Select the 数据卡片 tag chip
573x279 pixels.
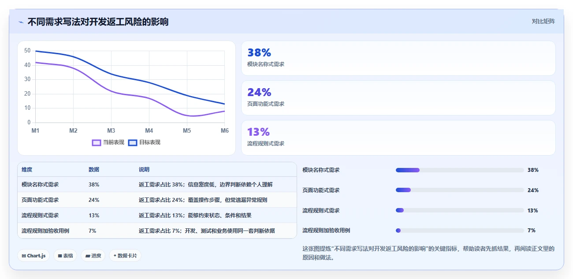pyautogui.click(x=125, y=256)
